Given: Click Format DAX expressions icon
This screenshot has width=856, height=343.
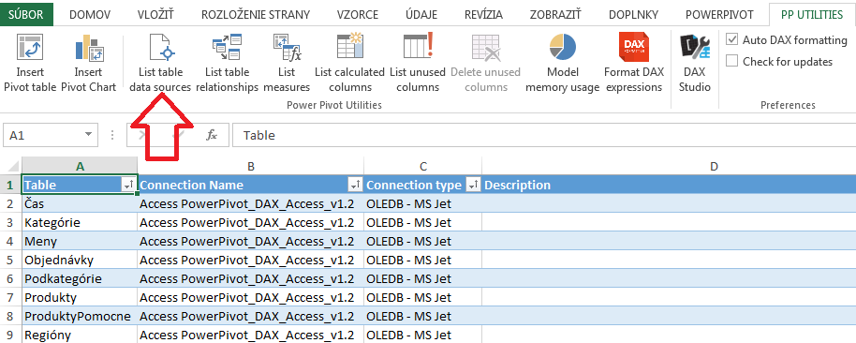Looking at the screenshot, I should (634, 48).
